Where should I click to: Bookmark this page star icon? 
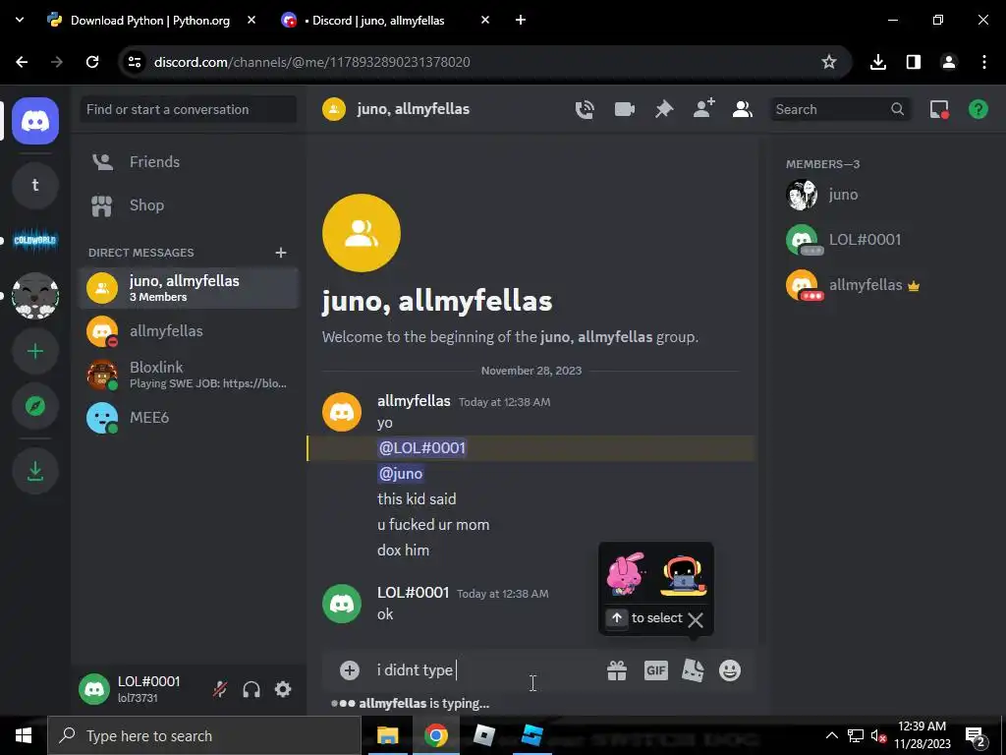[829, 62]
